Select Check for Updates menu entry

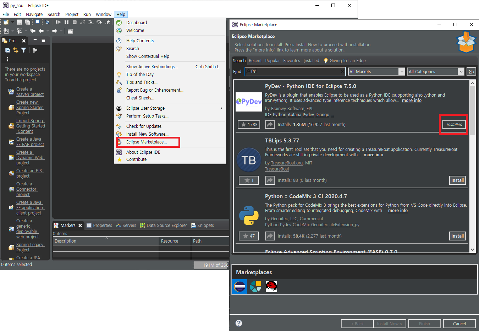point(144,126)
